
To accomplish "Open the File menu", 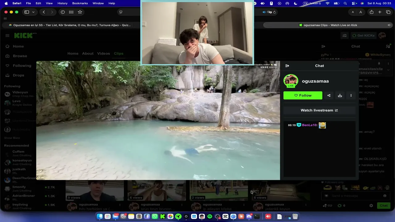I will tap(28, 3).
